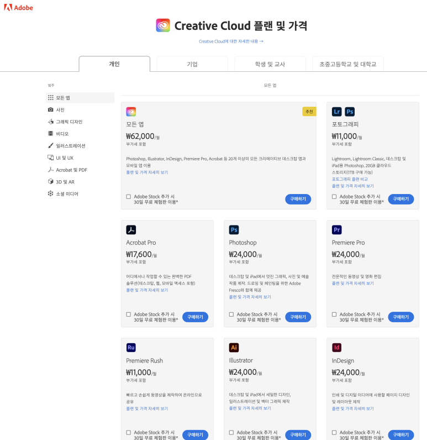Open Creative Cloud에 대한 자세한 내용 link
The width and height of the screenshot is (427, 440).
231,41
